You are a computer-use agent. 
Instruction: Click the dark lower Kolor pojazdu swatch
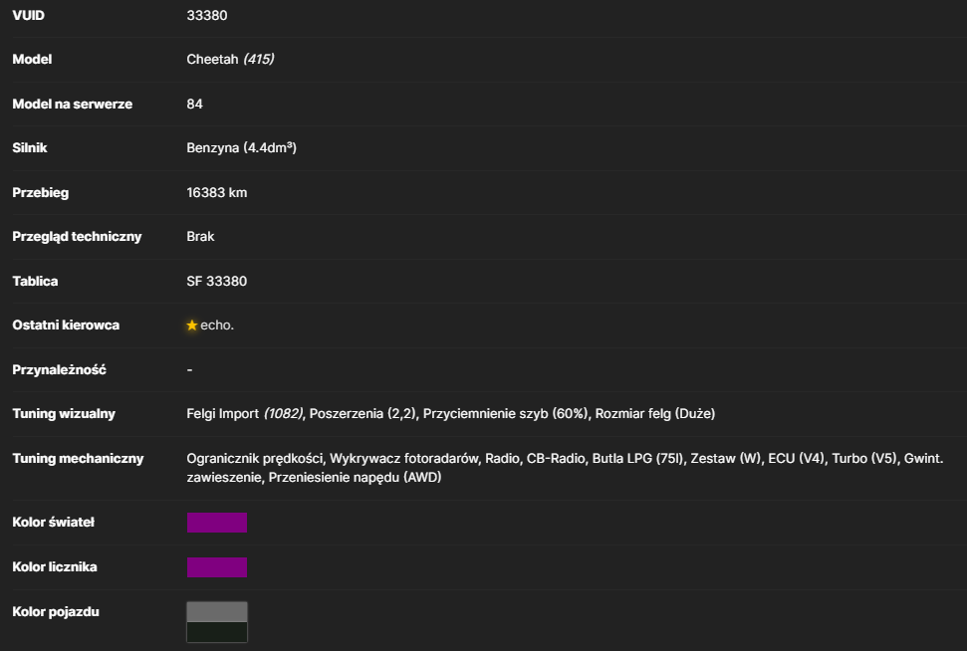coord(217,632)
